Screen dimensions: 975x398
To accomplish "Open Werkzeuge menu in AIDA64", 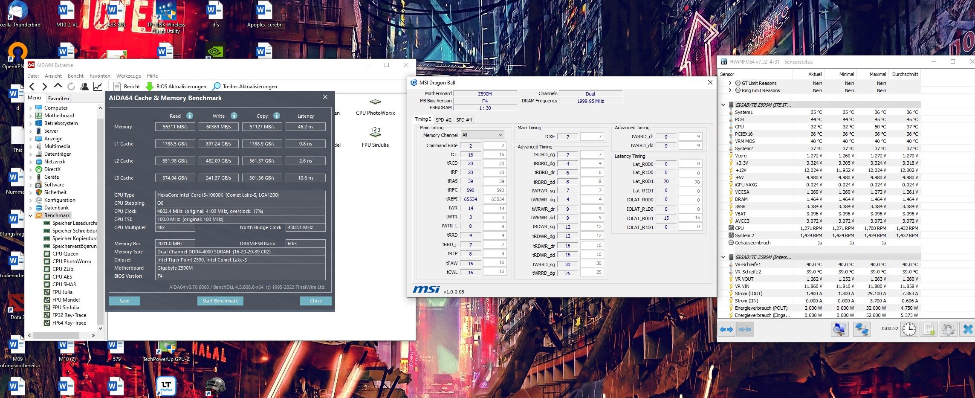I will point(128,76).
